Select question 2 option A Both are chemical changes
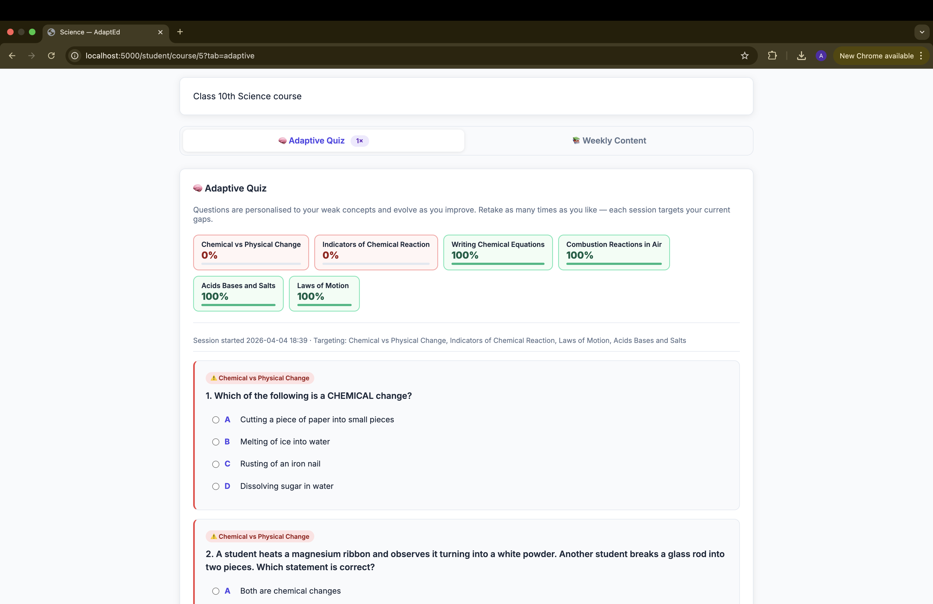Viewport: 933px width, 604px height. pyautogui.click(x=216, y=591)
